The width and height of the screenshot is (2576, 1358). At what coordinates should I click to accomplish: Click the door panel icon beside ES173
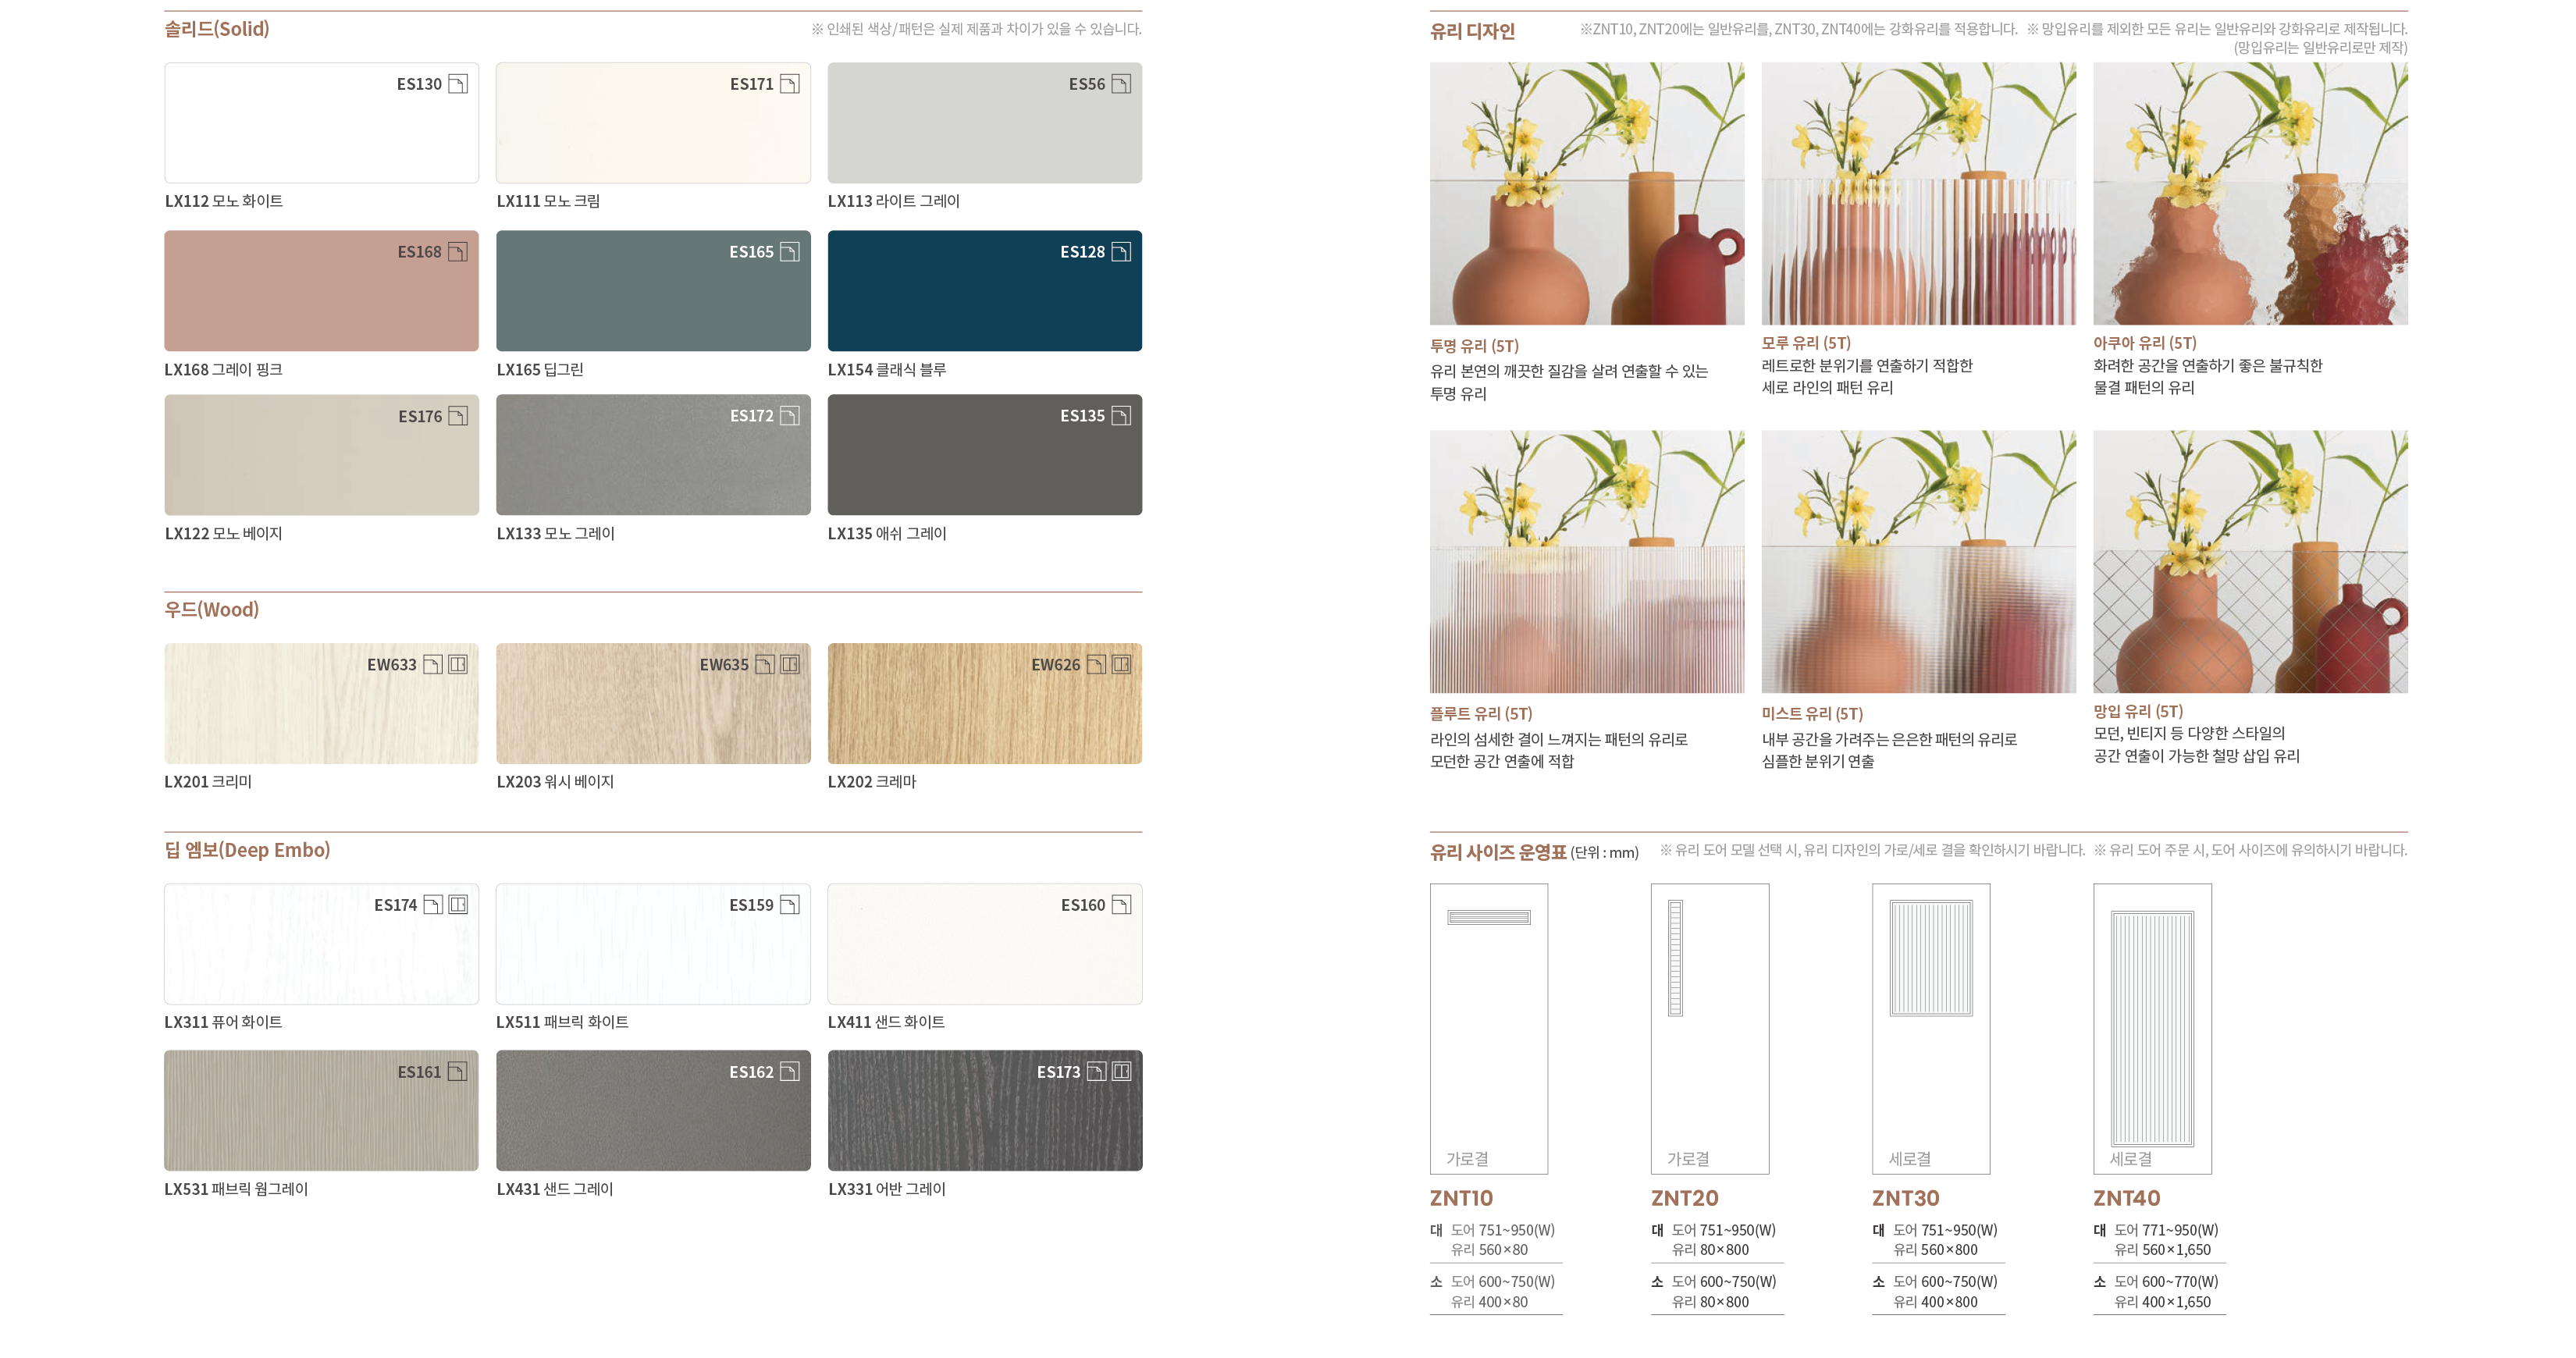pyautogui.click(x=1121, y=1072)
